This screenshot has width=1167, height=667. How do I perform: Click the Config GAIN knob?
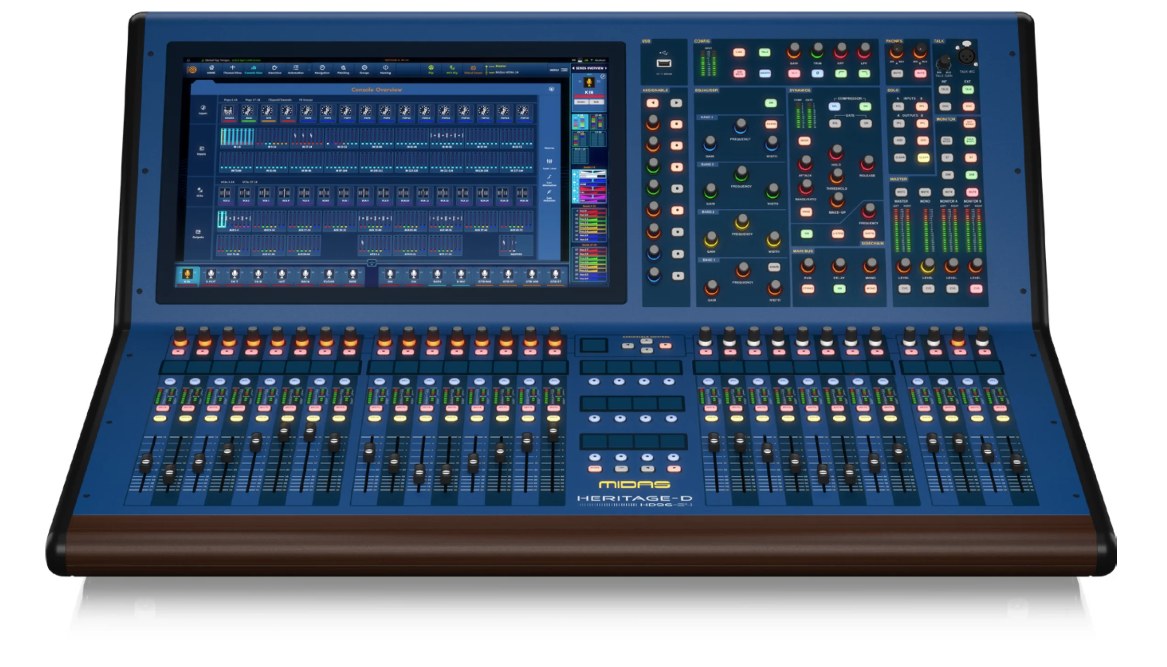pyautogui.click(x=794, y=50)
